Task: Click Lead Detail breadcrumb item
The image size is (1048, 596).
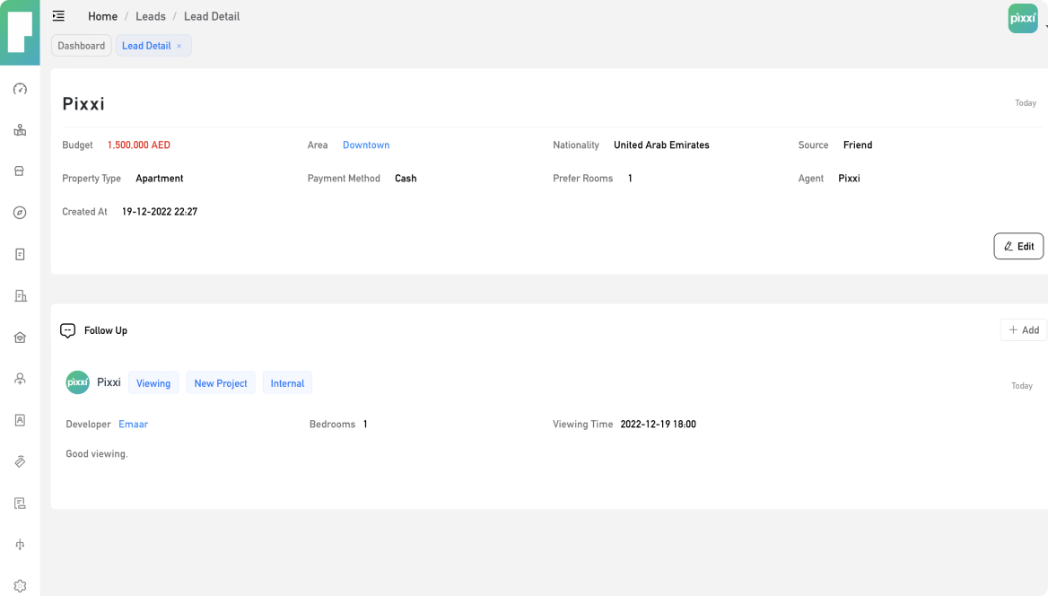Action: pos(212,16)
